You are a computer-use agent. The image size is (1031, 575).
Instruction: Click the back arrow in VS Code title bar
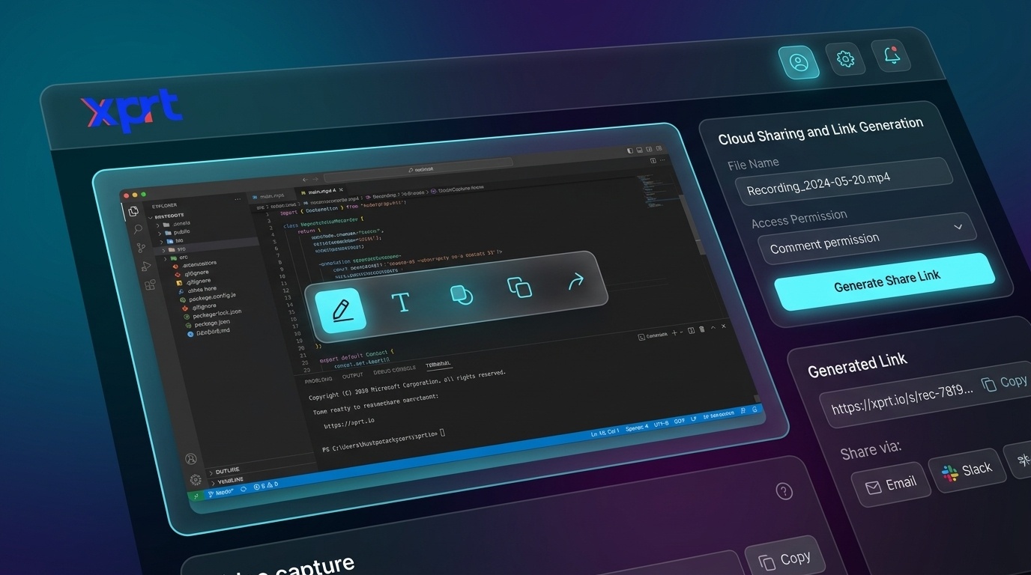(x=306, y=180)
